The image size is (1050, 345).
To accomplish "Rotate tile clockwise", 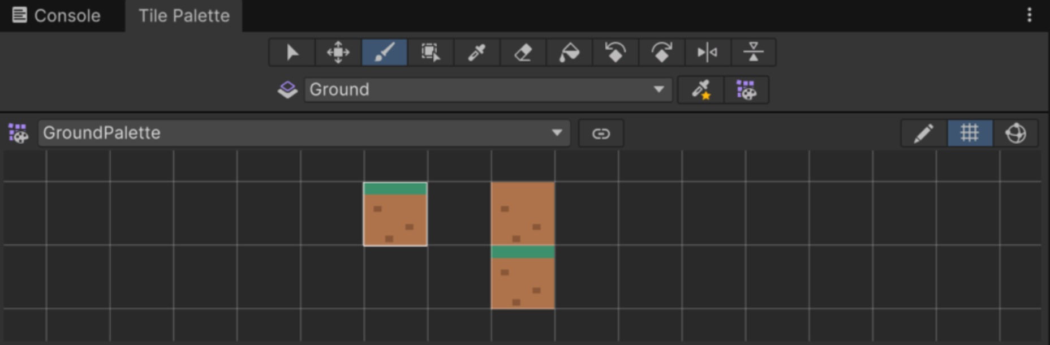I will [x=662, y=53].
